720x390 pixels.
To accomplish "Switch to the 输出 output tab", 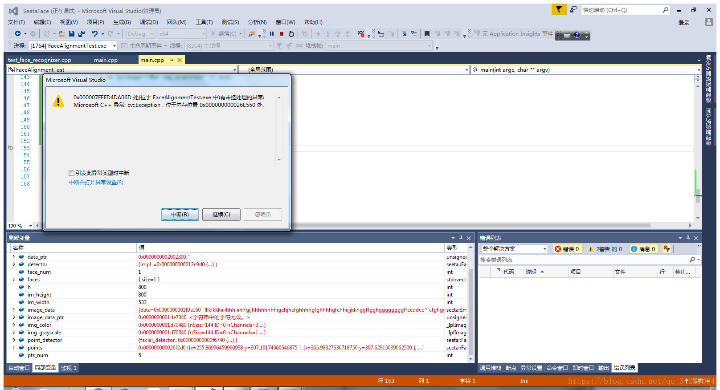I will pos(603,368).
